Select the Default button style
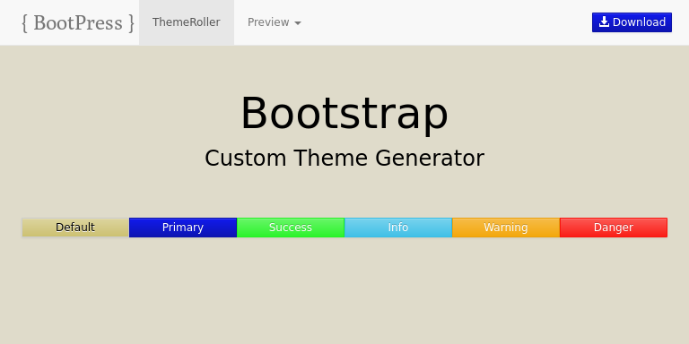The width and height of the screenshot is (689, 344). click(75, 228)
